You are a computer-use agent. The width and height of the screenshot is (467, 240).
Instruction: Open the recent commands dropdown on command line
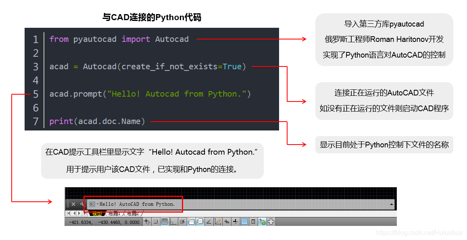[x=97, y=204]
